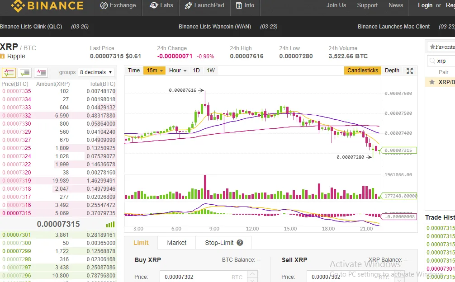This screenshot has height=282, width=455.
Task: Open the Info menu
Action: [245, 5]
